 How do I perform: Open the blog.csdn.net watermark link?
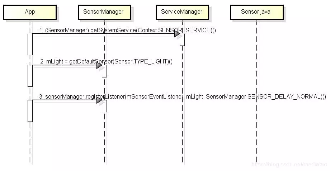(x=290, y=165)
